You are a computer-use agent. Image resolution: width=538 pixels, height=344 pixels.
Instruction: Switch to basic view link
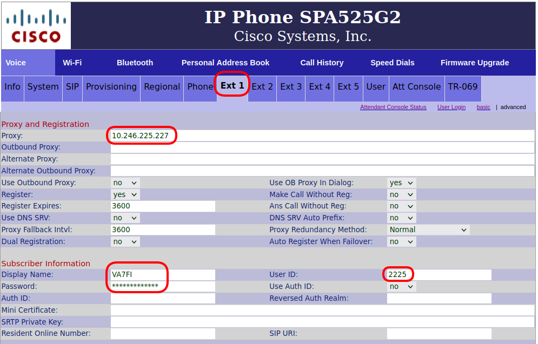pyautogui.click(x=483, y=107)
